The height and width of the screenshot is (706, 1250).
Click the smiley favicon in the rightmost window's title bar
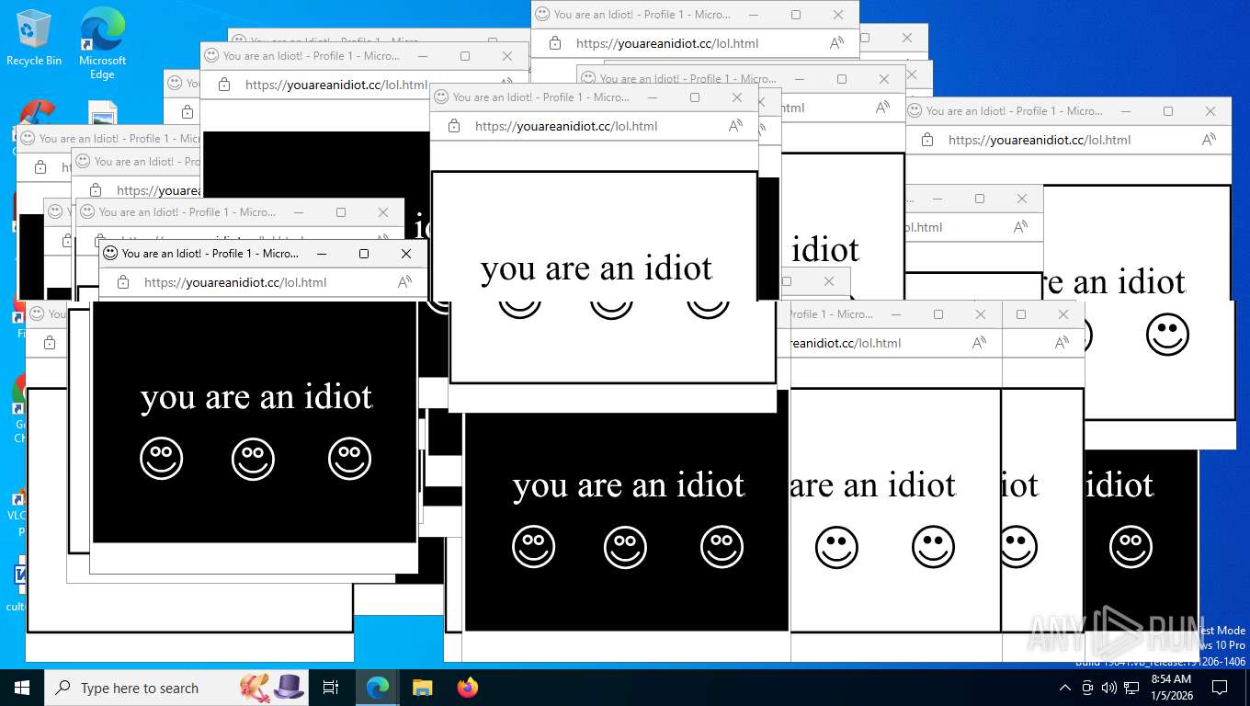point(915,110)
